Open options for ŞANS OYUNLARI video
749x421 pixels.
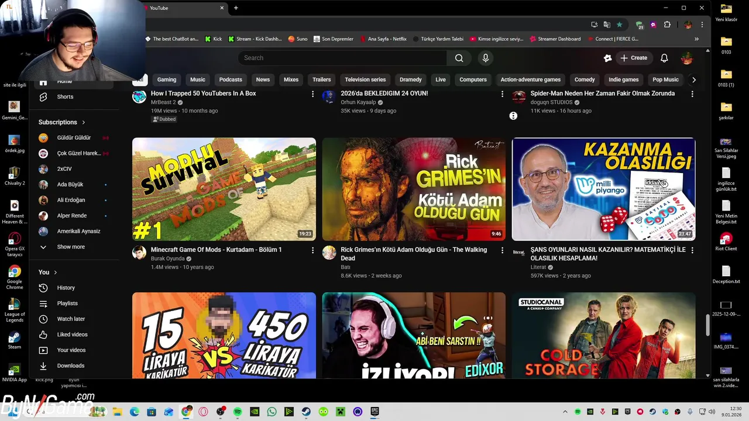point(692,250)
